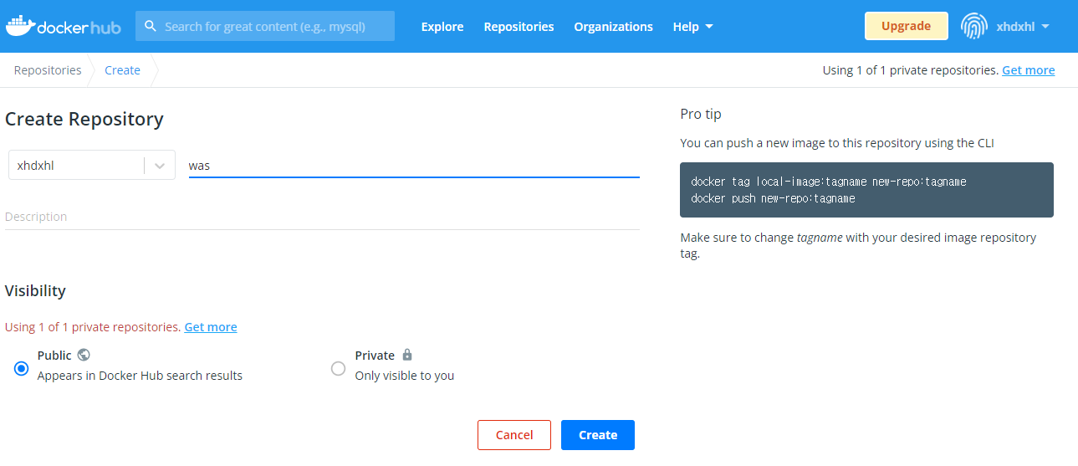This screenshot has width=1078, height=466.
Task: Go to Explore in the top navigation
Action: point(442,27)
